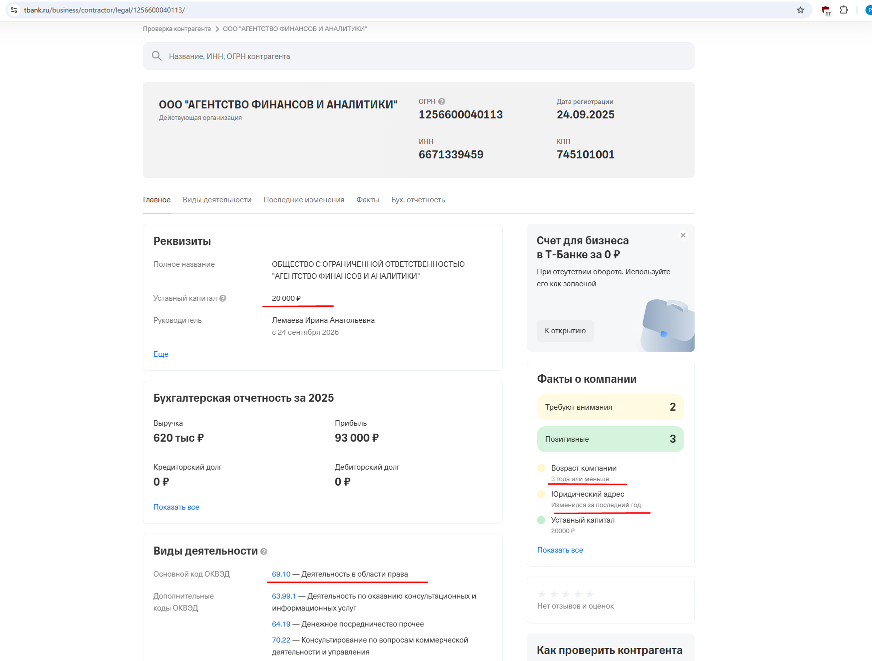Bookmark this page with the star icon

point(801,10)
